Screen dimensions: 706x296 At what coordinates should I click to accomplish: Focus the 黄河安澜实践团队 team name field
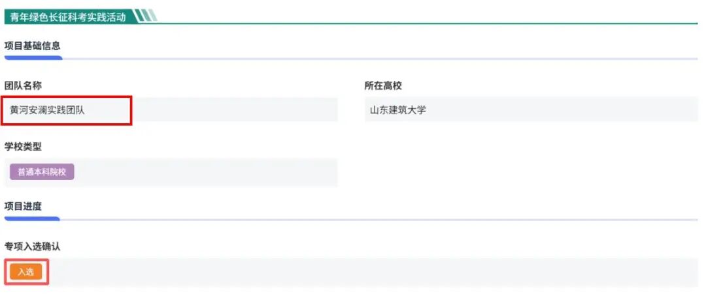[171, 110]
